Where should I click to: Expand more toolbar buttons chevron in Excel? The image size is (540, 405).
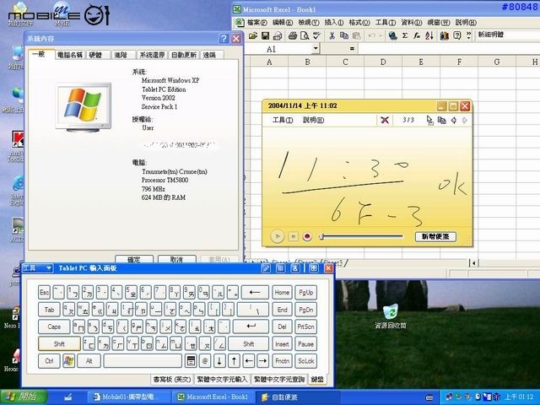(469, 35)
